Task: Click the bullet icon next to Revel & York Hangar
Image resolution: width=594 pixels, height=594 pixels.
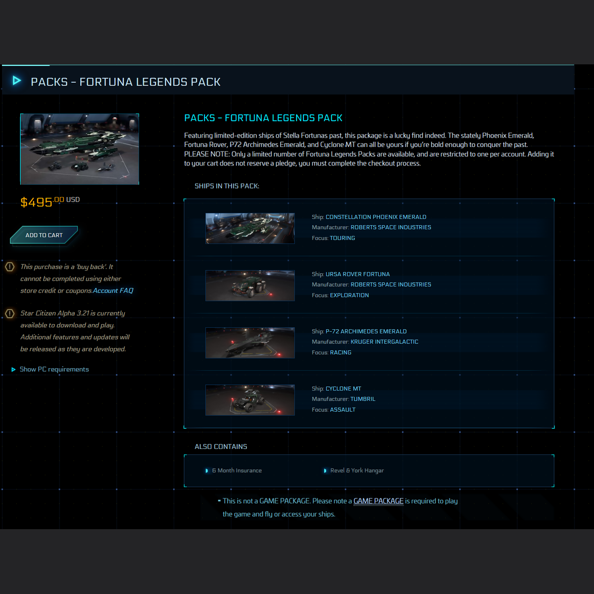Action: pyautogui.click(x=325, y=471)
